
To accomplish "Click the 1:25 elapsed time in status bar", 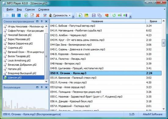I will [132, 114].
